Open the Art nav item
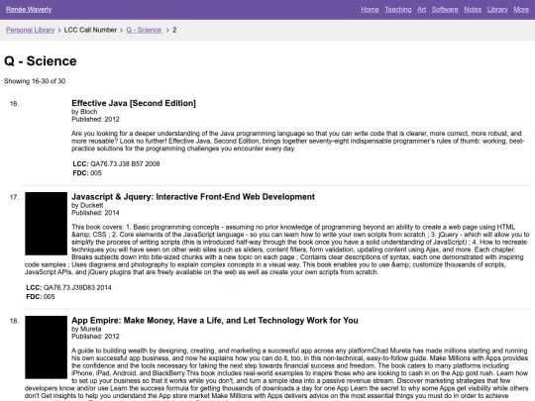535x401 pixels. (421, 10)
